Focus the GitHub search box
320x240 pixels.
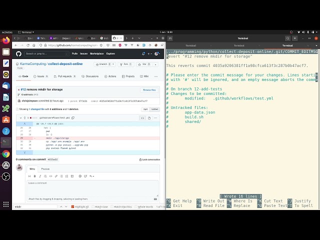tap(46, 53)
